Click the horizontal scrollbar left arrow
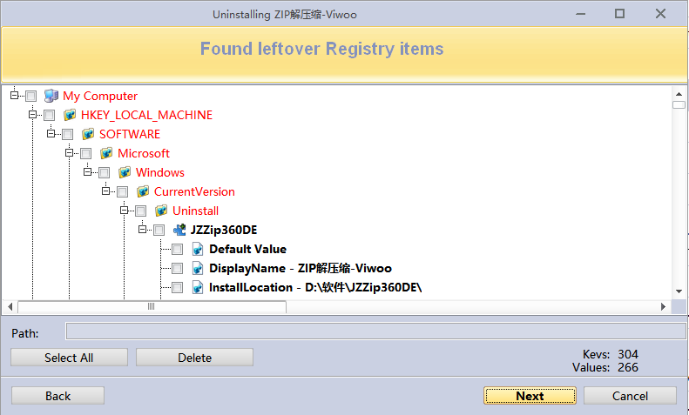Screen dimensions: 689x415 10,306
